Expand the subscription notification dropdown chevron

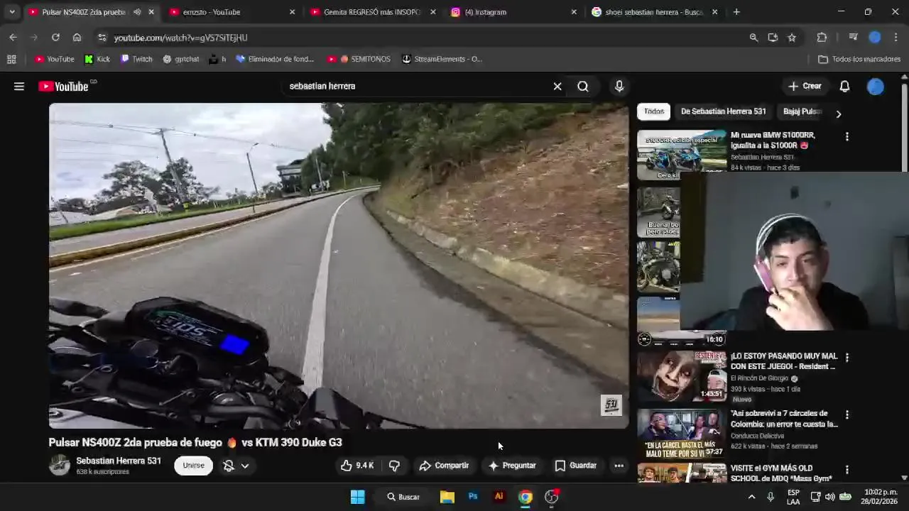coord(245,466)
